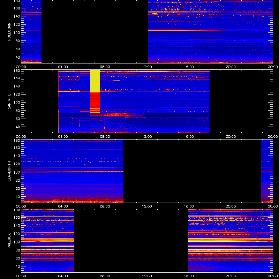The image size is (279, 279).
Task: Select the 16:00 label under Holloman panel
Action: coord(189,67)
